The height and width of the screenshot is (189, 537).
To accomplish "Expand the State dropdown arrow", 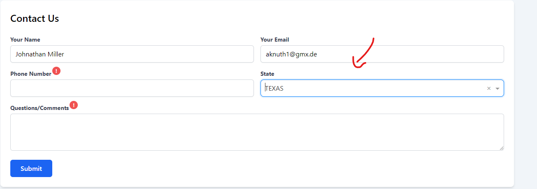I will pos(497,89).
